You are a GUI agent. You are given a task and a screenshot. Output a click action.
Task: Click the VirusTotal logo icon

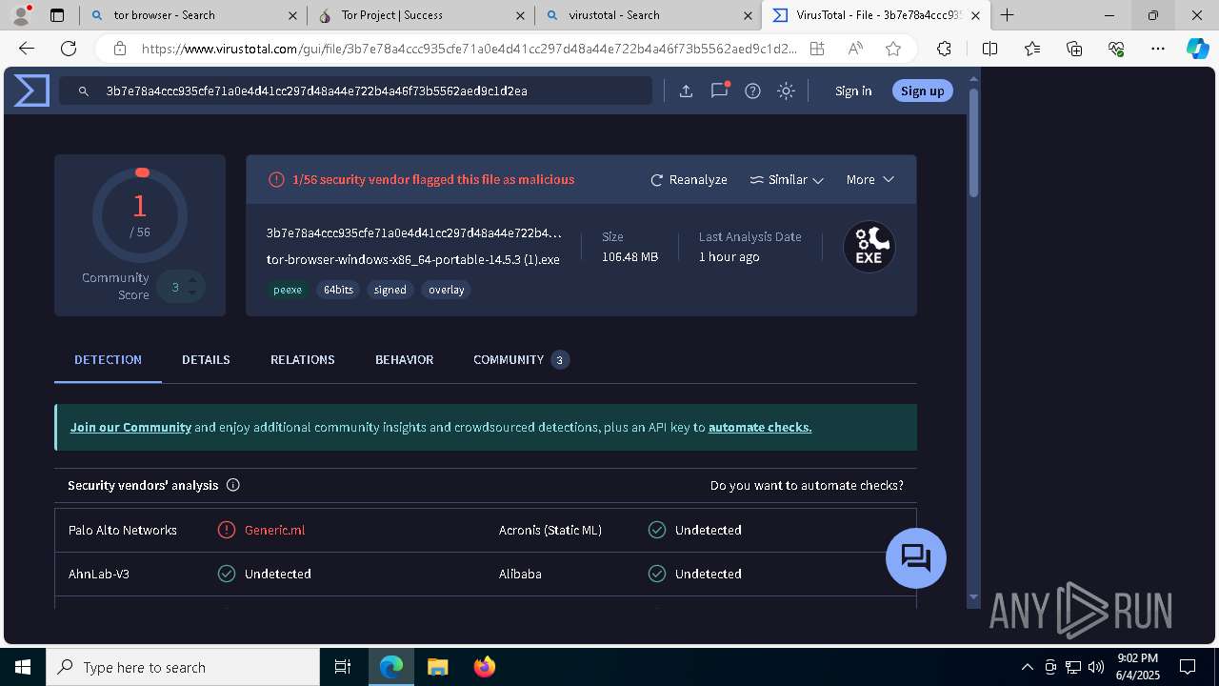pos(31,91)
